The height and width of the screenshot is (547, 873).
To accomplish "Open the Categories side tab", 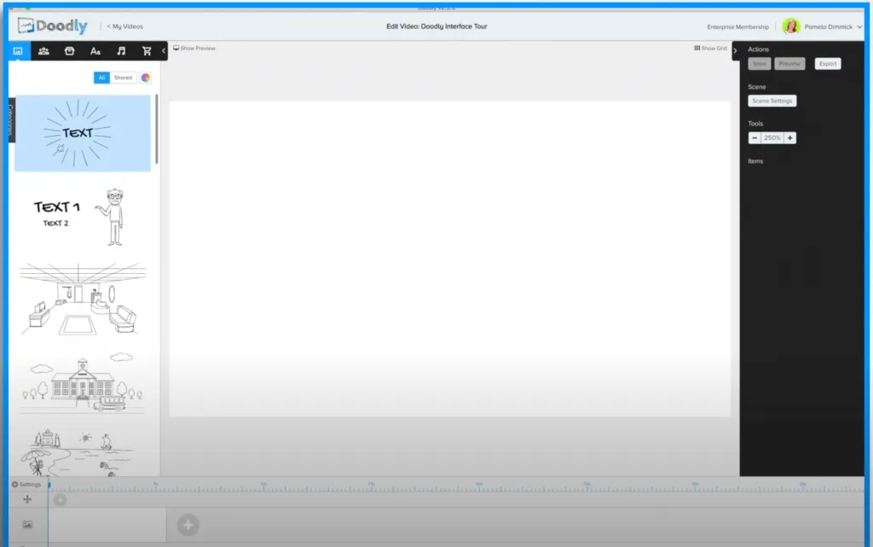I will pyautogui.click(x=11, y=119).
